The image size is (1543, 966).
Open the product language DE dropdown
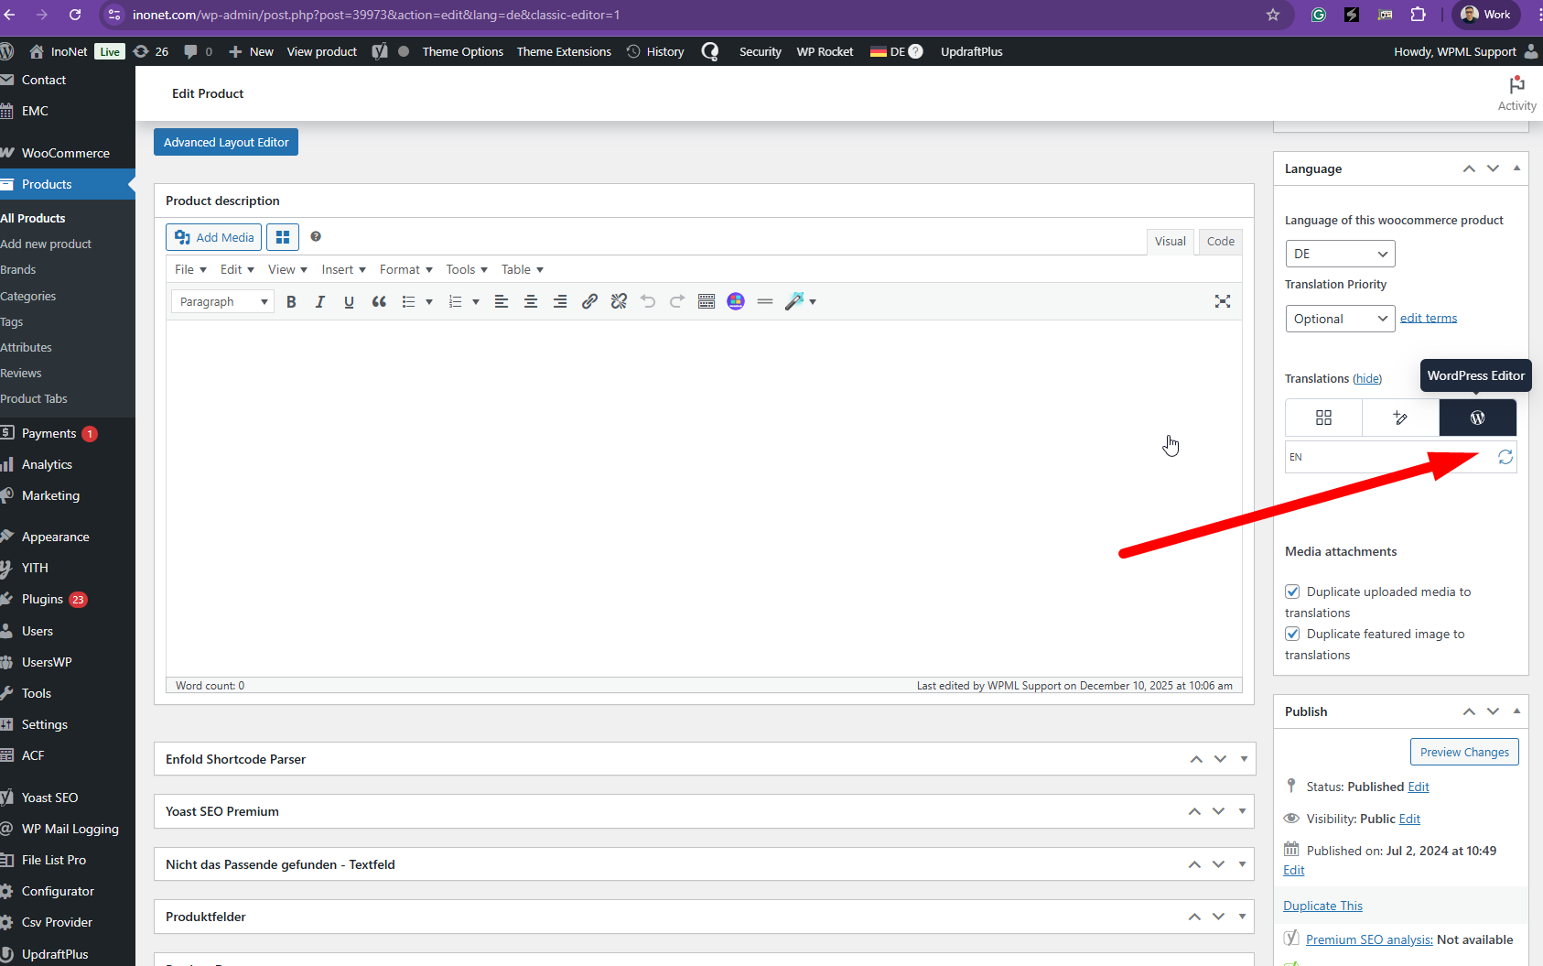coord(1339,254)
